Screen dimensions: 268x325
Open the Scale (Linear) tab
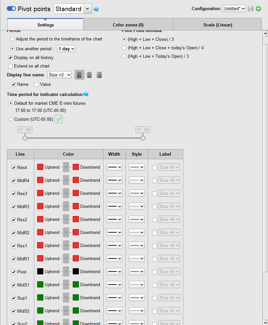(x=217, y=25)
